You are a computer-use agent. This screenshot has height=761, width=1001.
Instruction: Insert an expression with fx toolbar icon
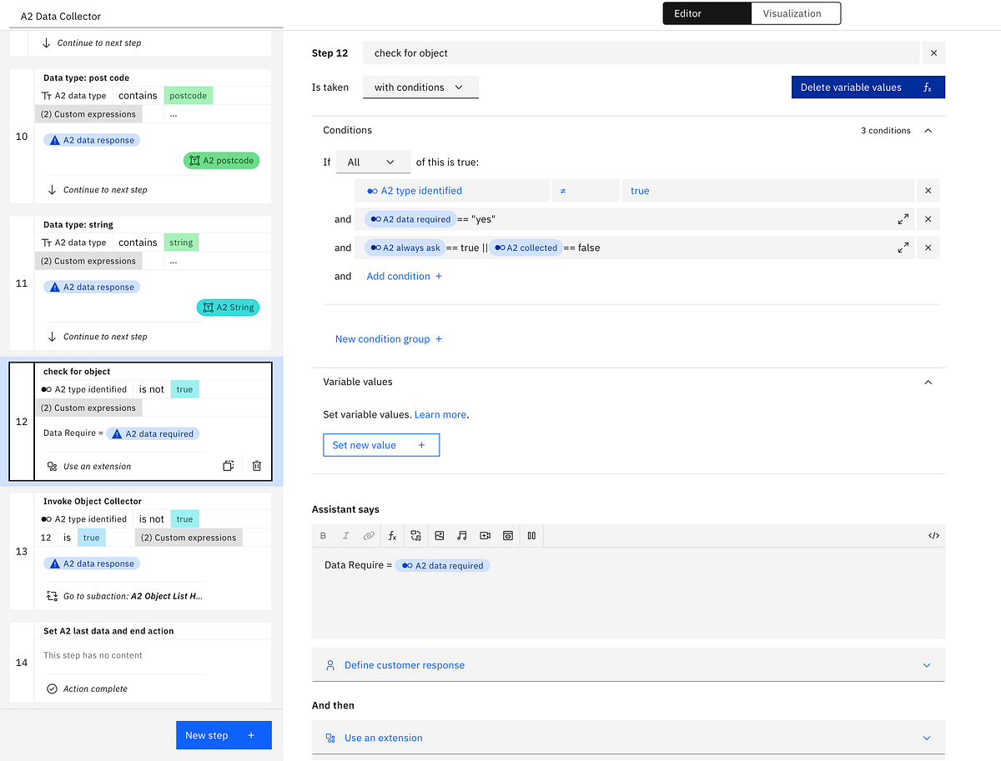[392, 536]
